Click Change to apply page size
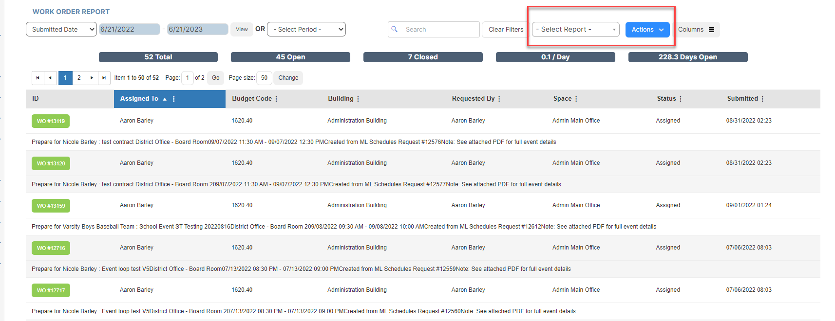This screenshot has width=835, height=321. point(288,78)
